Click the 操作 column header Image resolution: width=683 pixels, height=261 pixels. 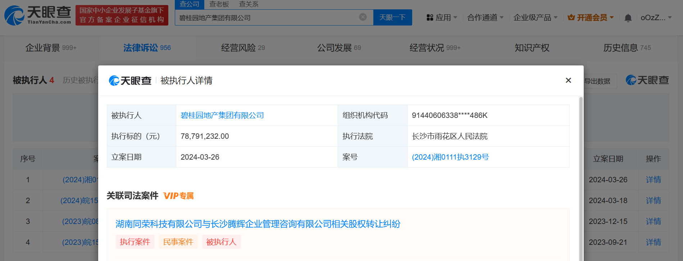tap(653, 159)
